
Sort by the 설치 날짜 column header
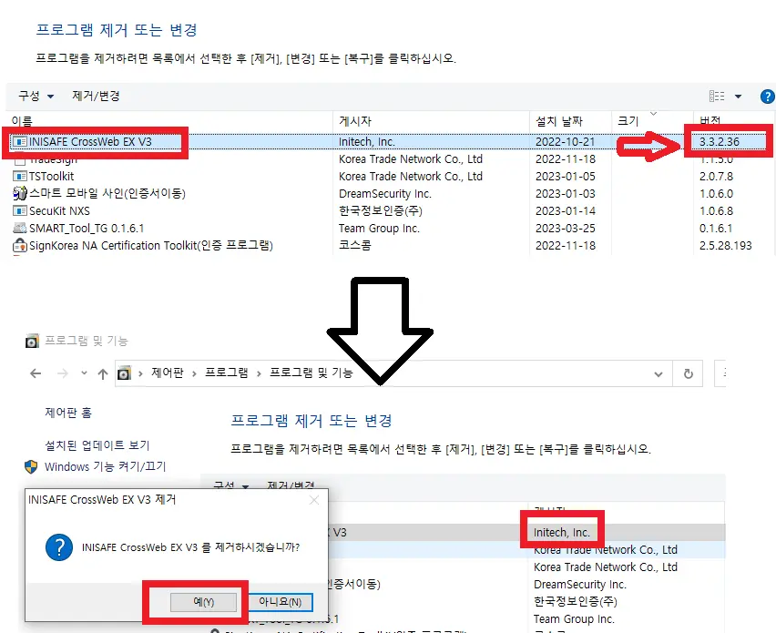tap(559, 121)
